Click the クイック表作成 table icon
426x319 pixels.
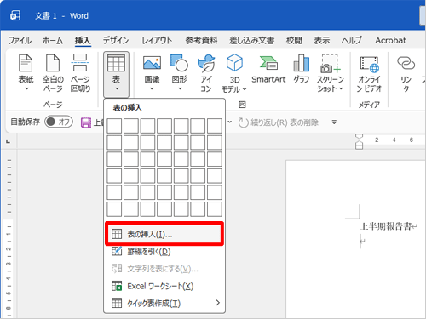(117, 303)
